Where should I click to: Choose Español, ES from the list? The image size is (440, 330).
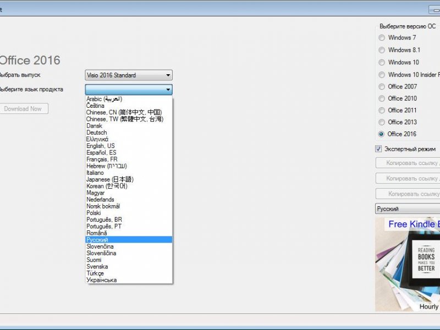pos(129,153)
